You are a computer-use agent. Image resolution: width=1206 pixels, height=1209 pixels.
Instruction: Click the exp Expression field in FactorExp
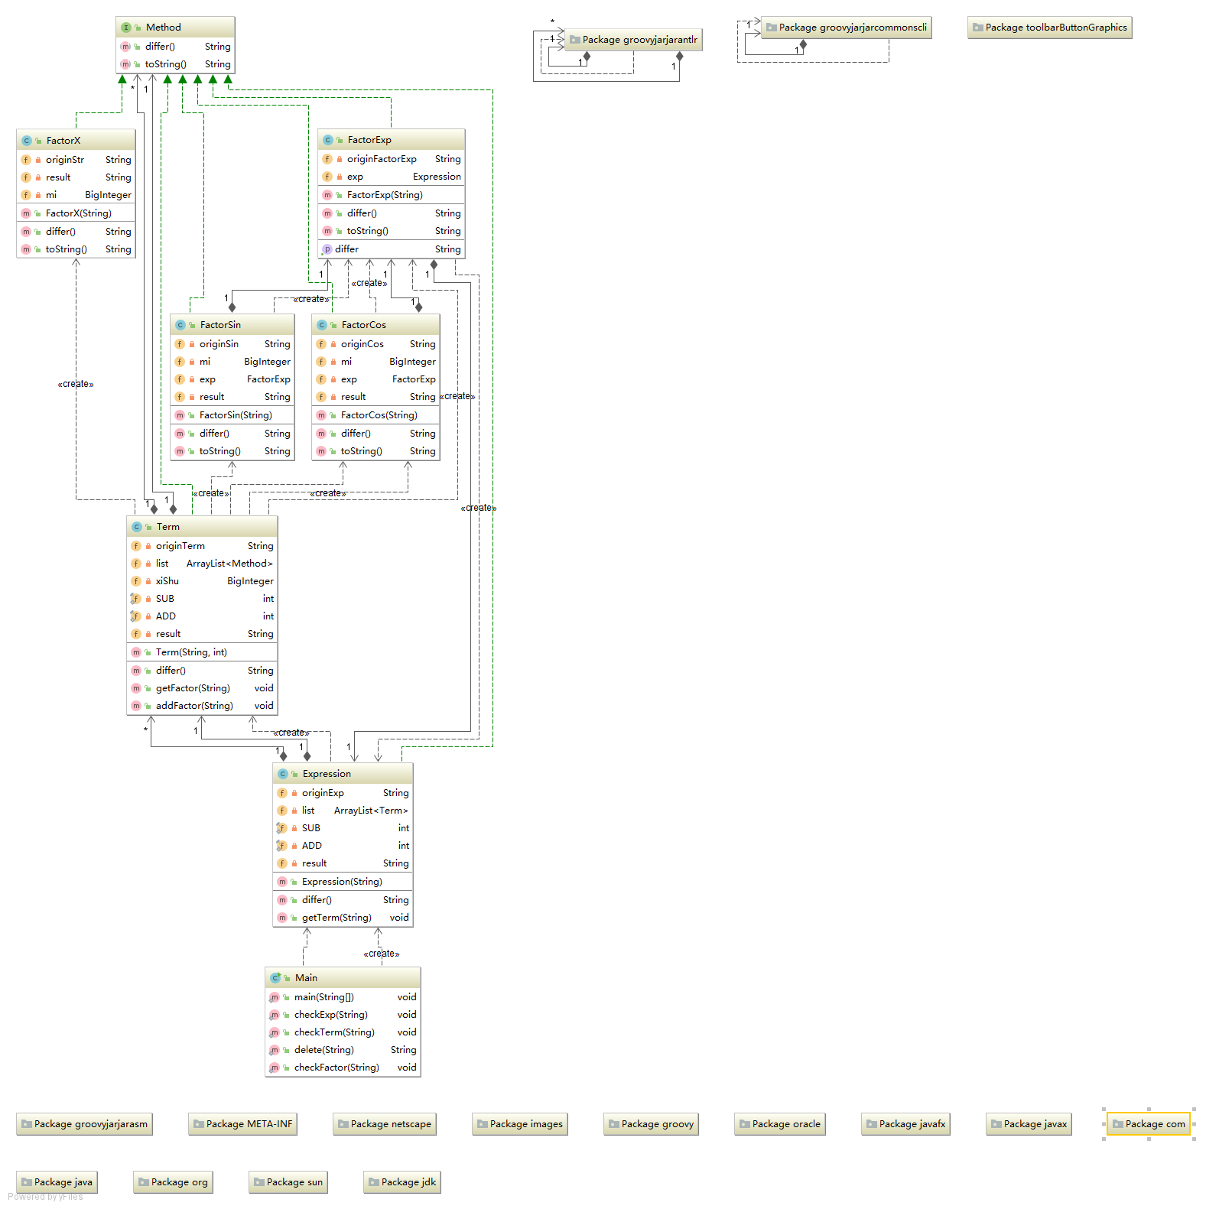(392, 177)
